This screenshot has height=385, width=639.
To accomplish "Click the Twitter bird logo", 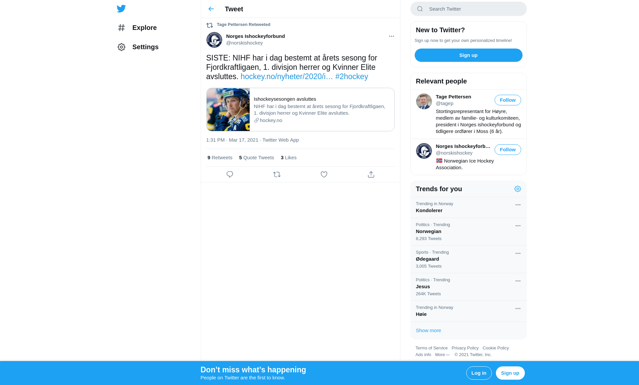I will pos(121,9).
